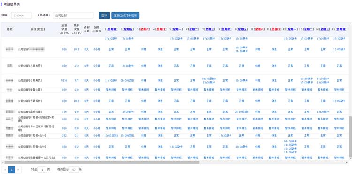This screenshot has width=352, height=174.
Task: Open 人事专员 row's 17:30缺卡 entry
Action: (128, 66)
